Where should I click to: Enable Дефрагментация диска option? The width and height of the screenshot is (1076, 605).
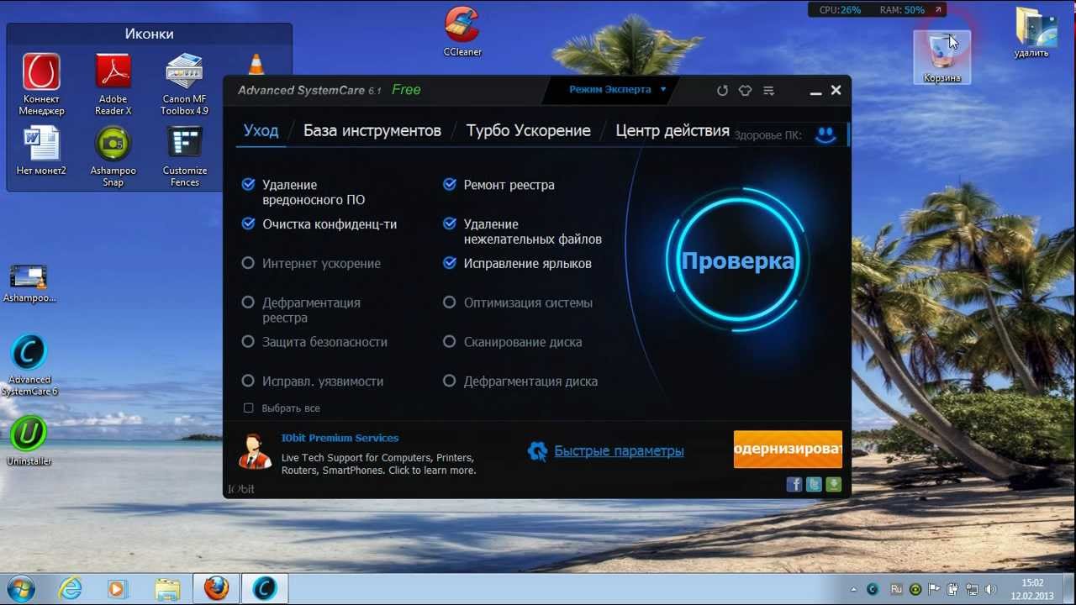pos(450,381)
